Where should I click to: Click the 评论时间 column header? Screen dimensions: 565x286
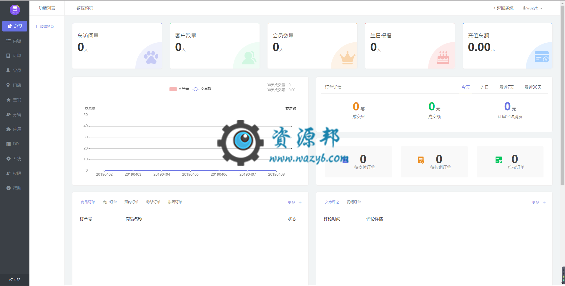pos(332,219)
